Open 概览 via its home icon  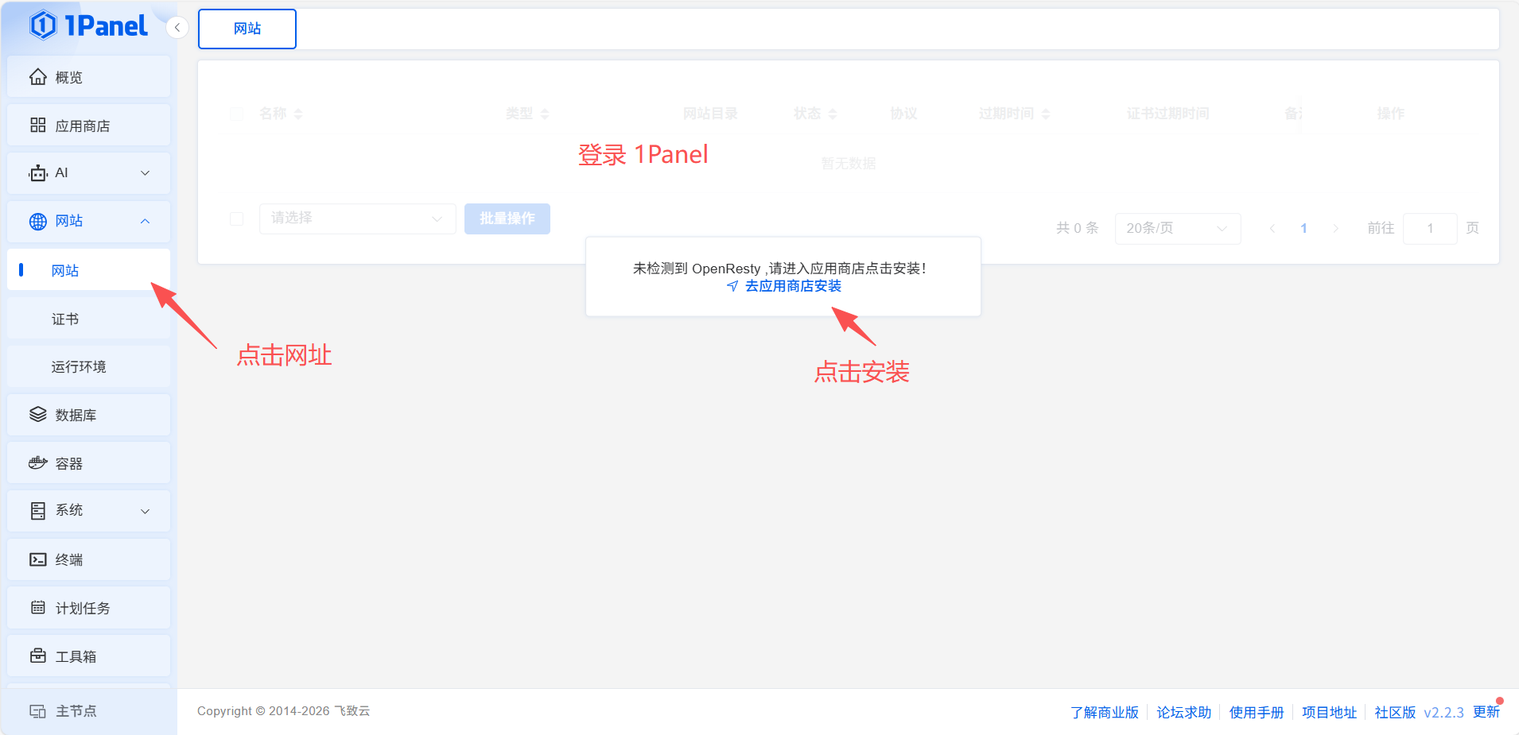click(x=38, y=77)
